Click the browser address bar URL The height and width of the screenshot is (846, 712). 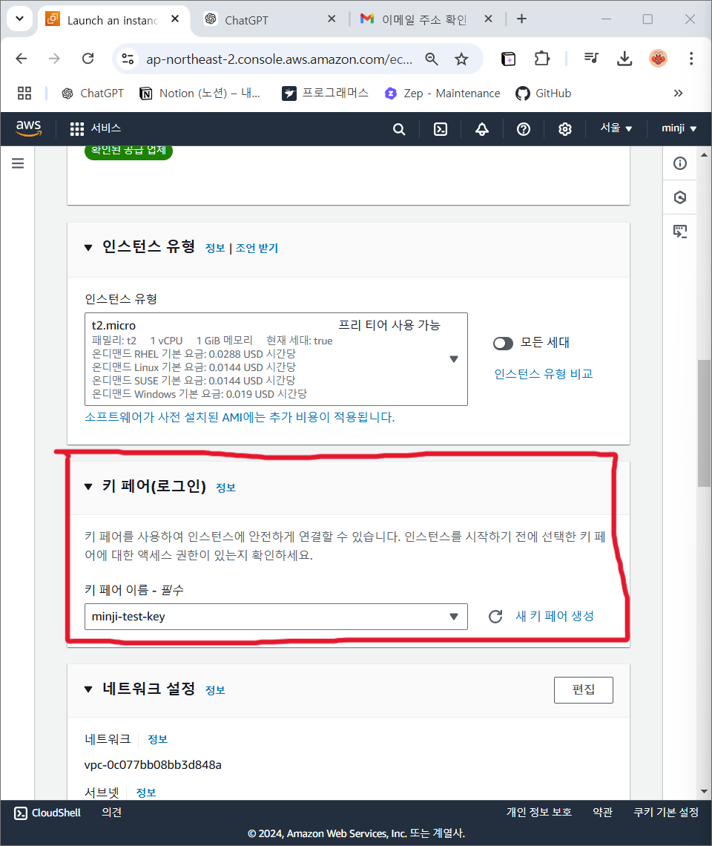click(x=279, y=59)
